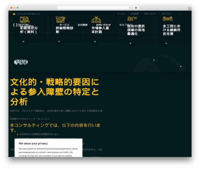Select white サービス main menu item

click(x=64, y=25)
